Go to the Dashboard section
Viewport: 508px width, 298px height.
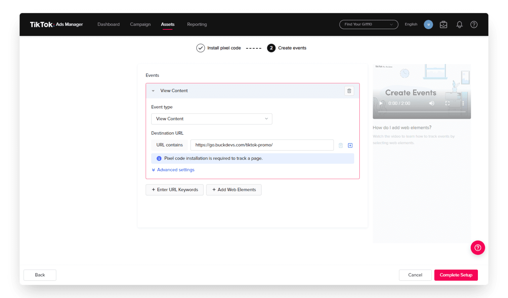pos(108,24)
